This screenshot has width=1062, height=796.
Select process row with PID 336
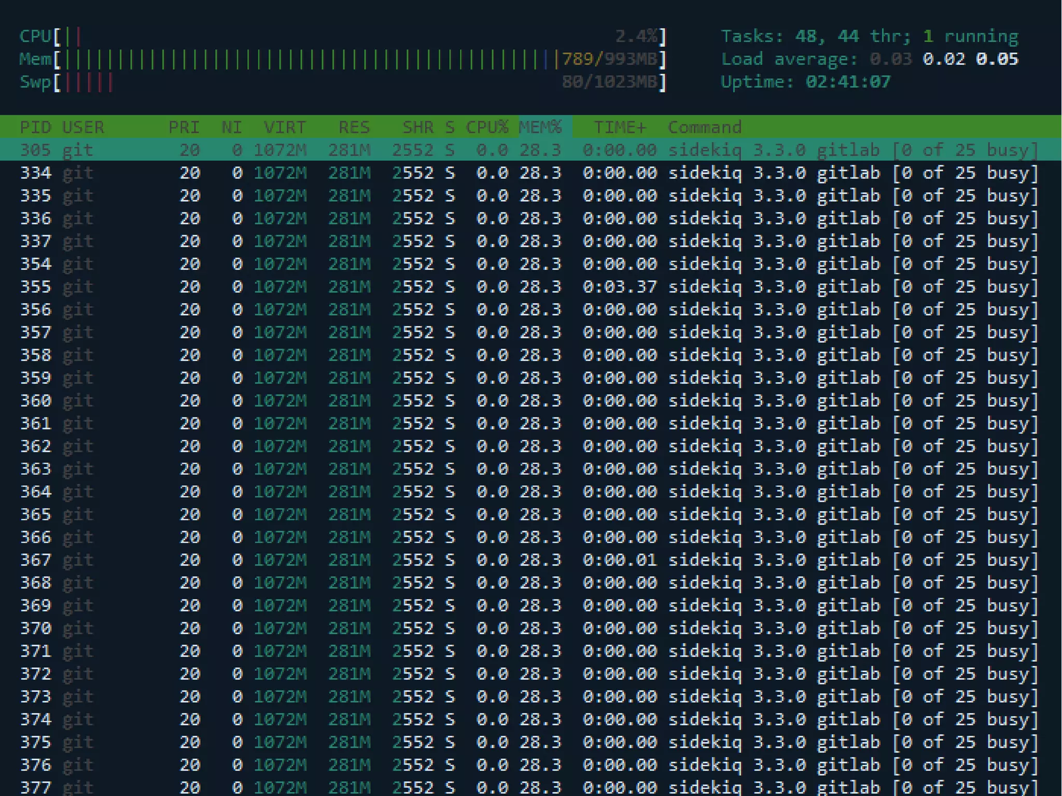pos(530,218)
